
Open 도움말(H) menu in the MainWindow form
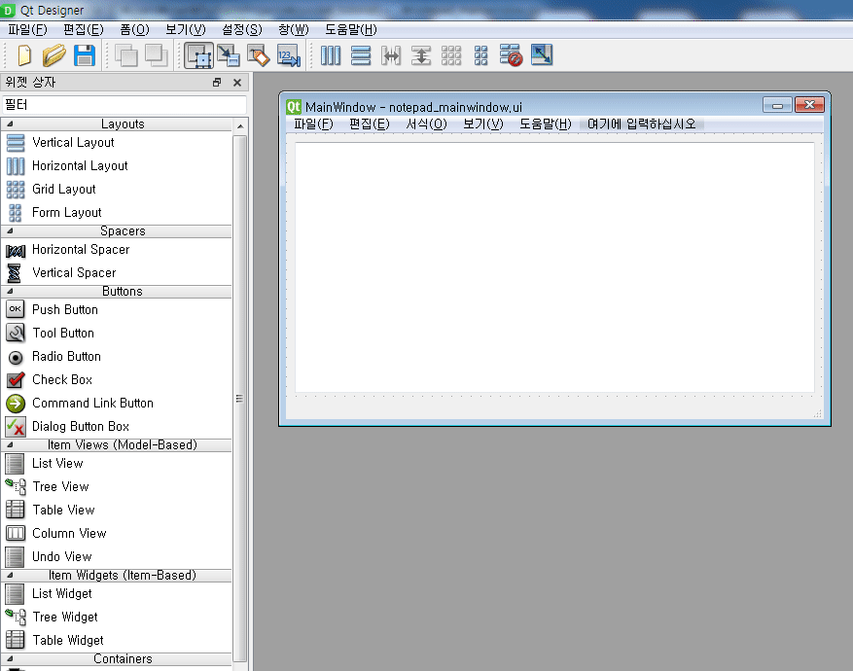click(x=545, y=124)
